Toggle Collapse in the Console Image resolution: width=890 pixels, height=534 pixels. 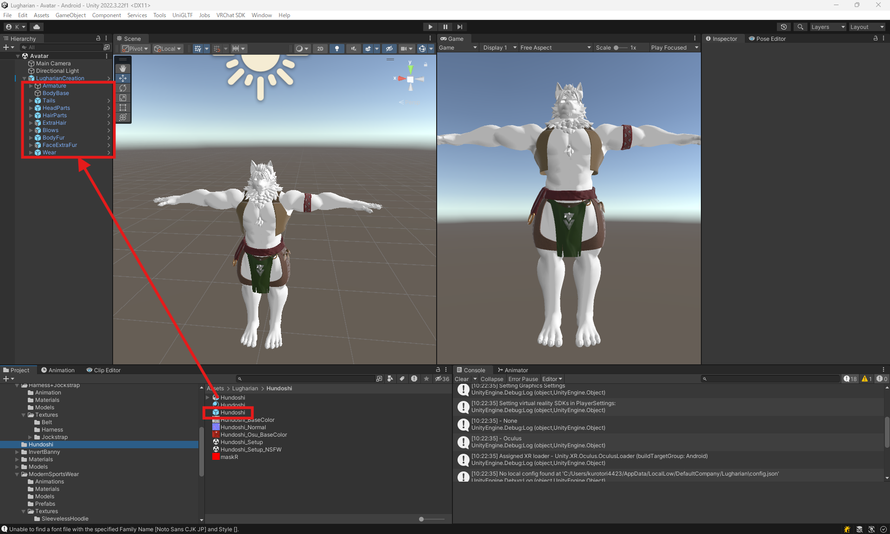pos(492,379)
